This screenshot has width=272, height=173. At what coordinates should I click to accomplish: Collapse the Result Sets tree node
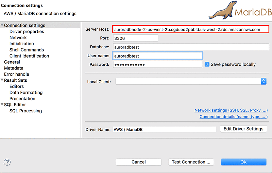click(2, 80)
